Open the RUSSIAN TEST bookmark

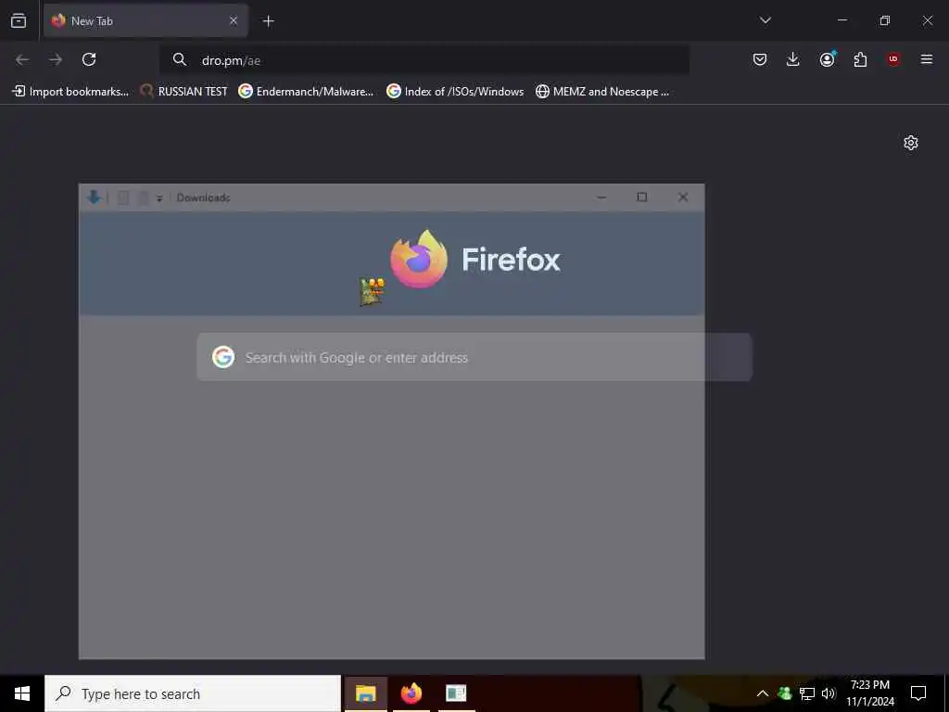pyautogui.click(x=183, y=92)
